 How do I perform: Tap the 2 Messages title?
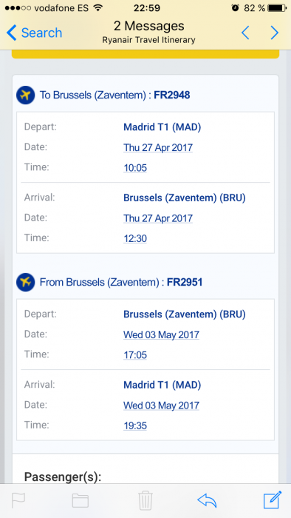pyautogui.click(x=149, y=26)
